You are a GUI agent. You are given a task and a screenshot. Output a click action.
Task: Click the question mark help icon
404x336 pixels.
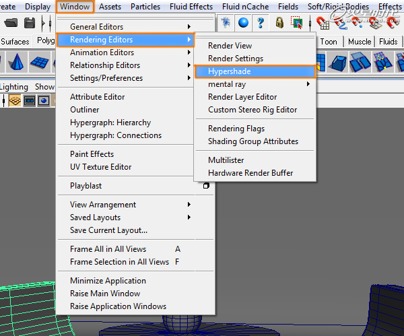[261, 23]
